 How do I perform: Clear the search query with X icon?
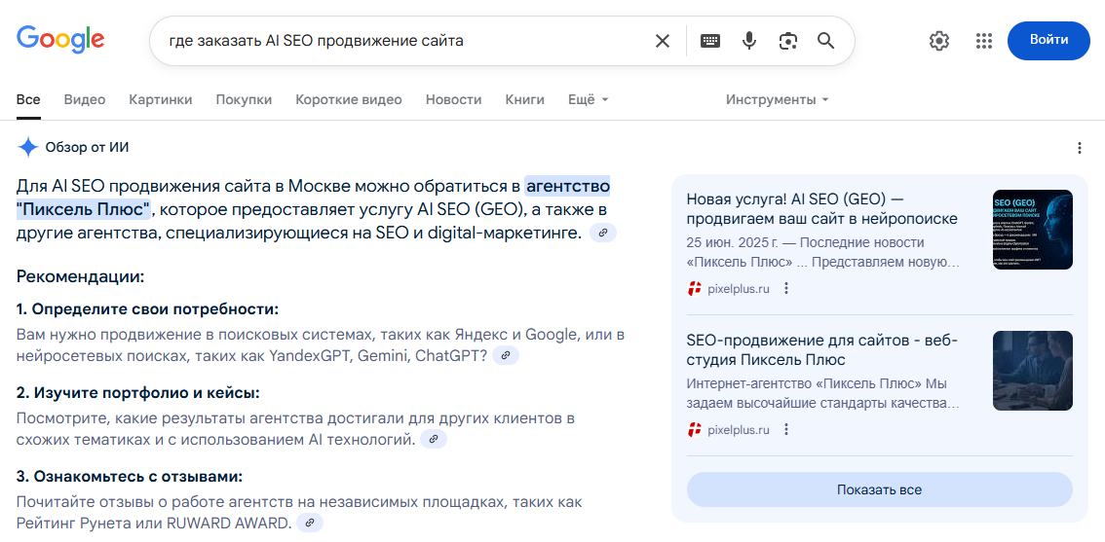(663, 41)
